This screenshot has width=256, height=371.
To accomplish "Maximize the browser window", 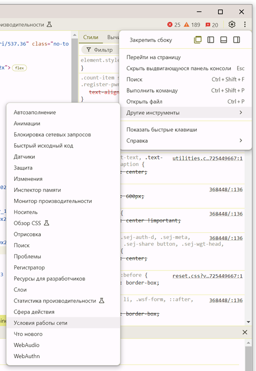I will 220,12.
